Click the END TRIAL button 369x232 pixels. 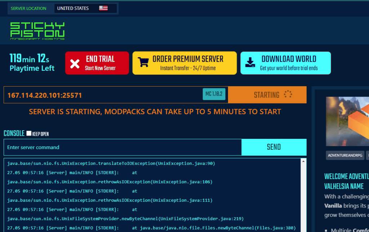pyautogui.click(x=97, y=63)
